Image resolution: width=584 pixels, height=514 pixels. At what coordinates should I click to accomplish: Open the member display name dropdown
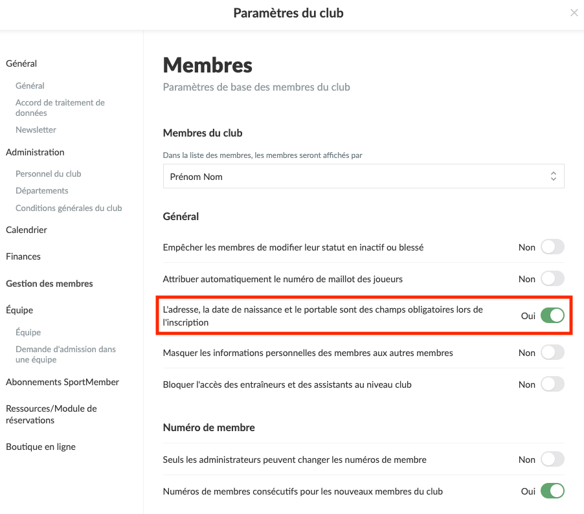363,176
